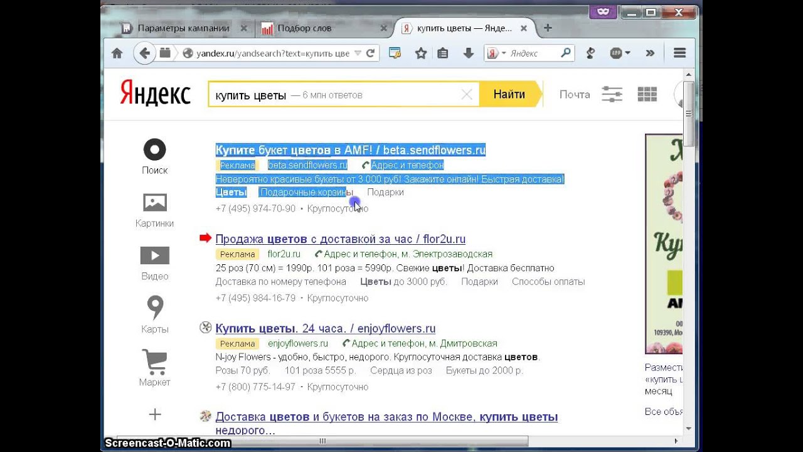Click the Способы оплаты sitelink
This screenshot has height=452, width=803.
548,282
